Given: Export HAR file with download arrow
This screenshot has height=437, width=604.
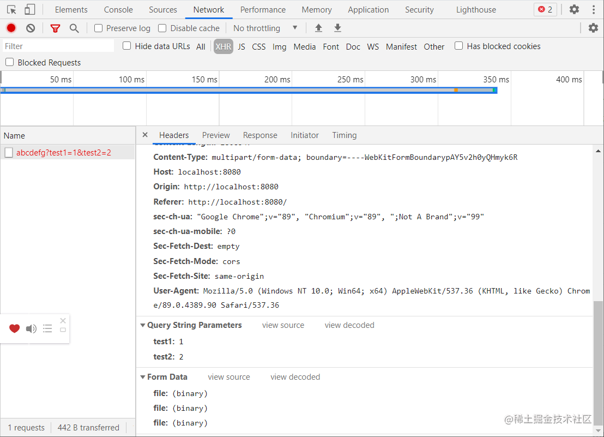Looking at the screenshot, I should (337, 28).
